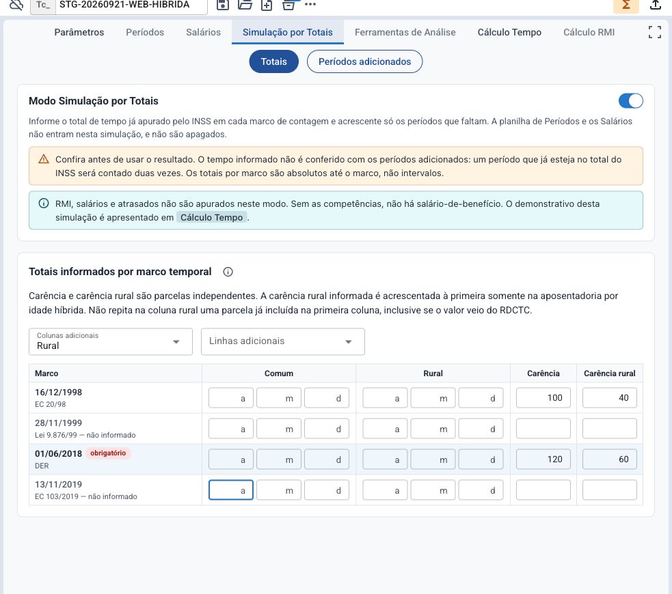
Task: Click Carência field for 16/12/1998 row
Action: [x=543, y=398]
